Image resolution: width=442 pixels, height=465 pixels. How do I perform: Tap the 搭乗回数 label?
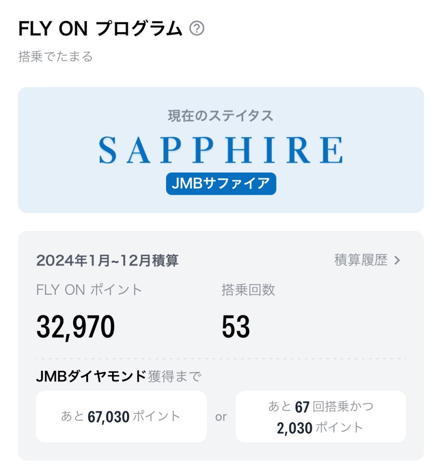point(248,290)
